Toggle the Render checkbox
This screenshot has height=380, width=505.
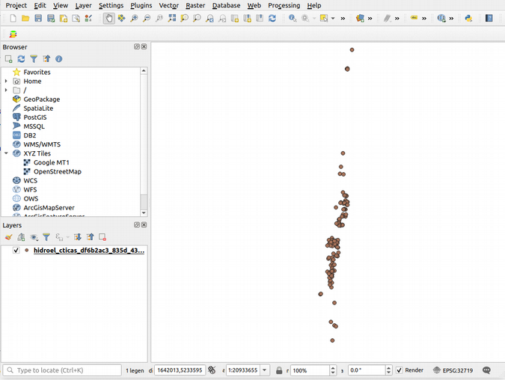point(400,370)
